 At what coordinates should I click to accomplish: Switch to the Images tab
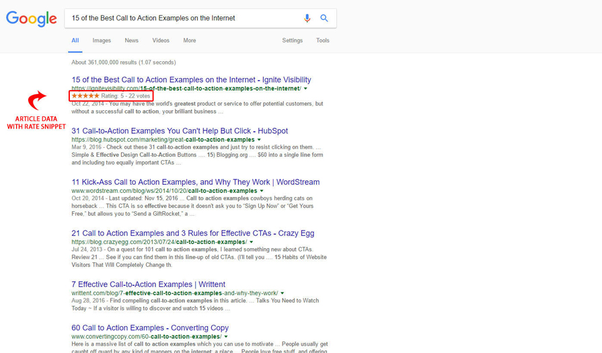pos(102,40)
